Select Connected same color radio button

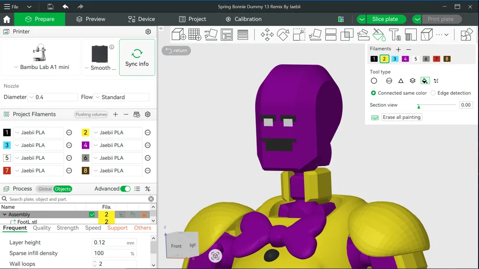coord(373,93)
